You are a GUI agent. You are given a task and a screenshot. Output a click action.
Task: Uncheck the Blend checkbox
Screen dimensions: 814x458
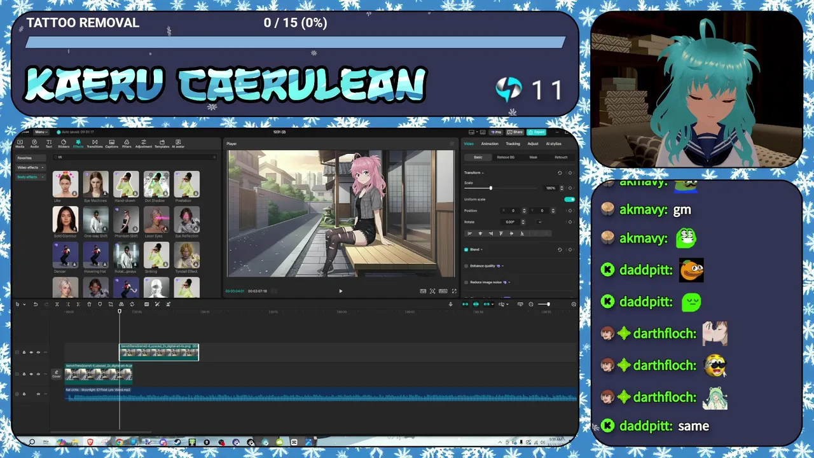[x=466, y=249]
